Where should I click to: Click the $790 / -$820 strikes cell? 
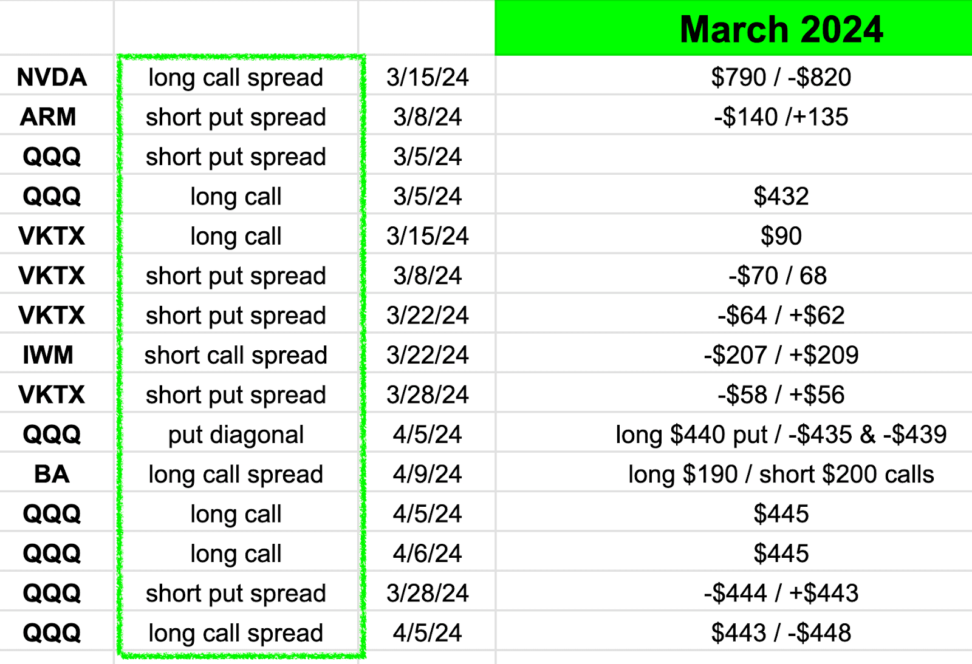pyautogui.click(x=733, y=75)
